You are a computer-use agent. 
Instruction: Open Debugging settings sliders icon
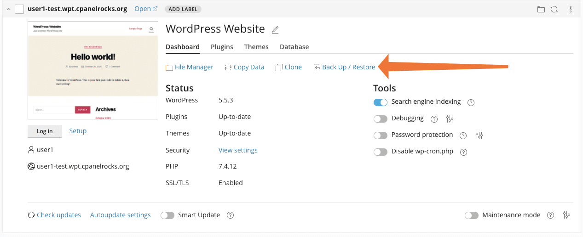(x=450, y=119)
